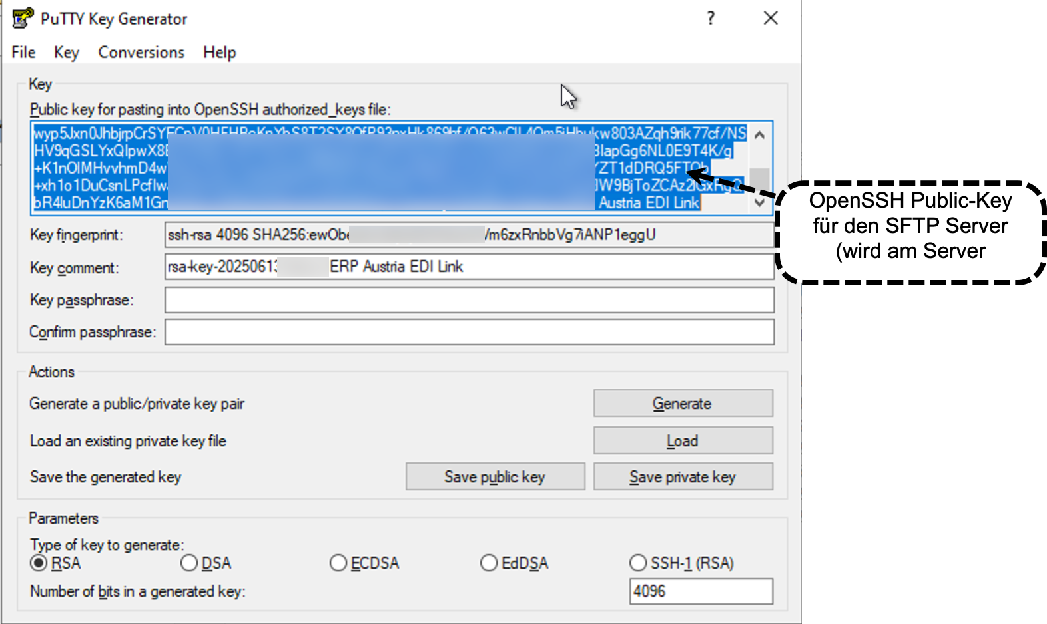Click the public key box scrollbar thumb

759,180
